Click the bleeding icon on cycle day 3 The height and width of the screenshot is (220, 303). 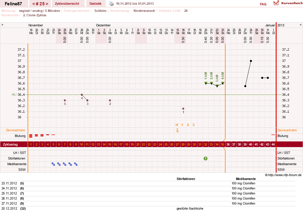(x=42, y=135)
